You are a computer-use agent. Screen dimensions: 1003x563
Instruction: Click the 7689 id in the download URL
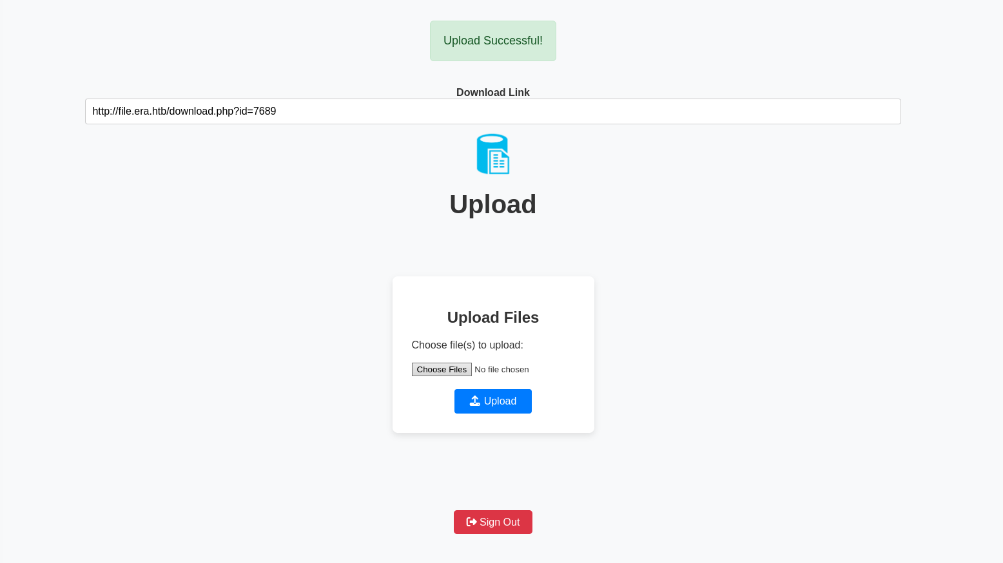coord(265,111)
